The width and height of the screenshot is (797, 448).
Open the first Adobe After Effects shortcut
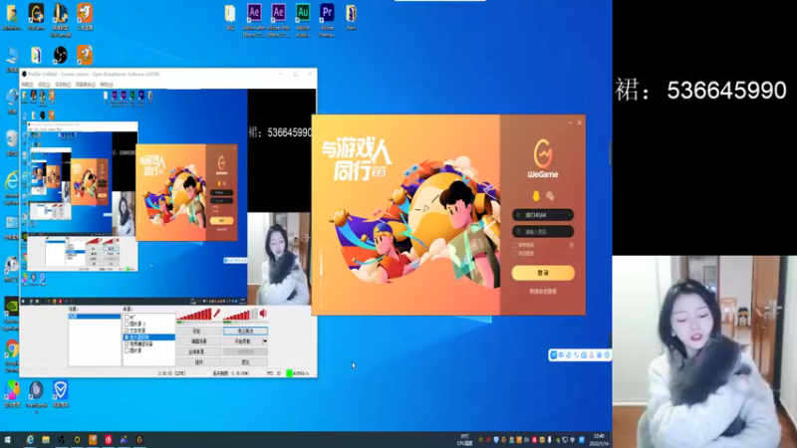pos(254,19)
